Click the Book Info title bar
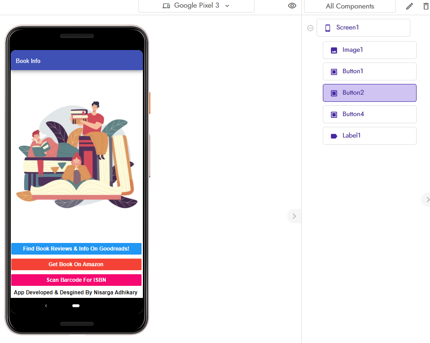Viewport: 430px width, 343px height. pyautogui.click(x=77, y=60)
